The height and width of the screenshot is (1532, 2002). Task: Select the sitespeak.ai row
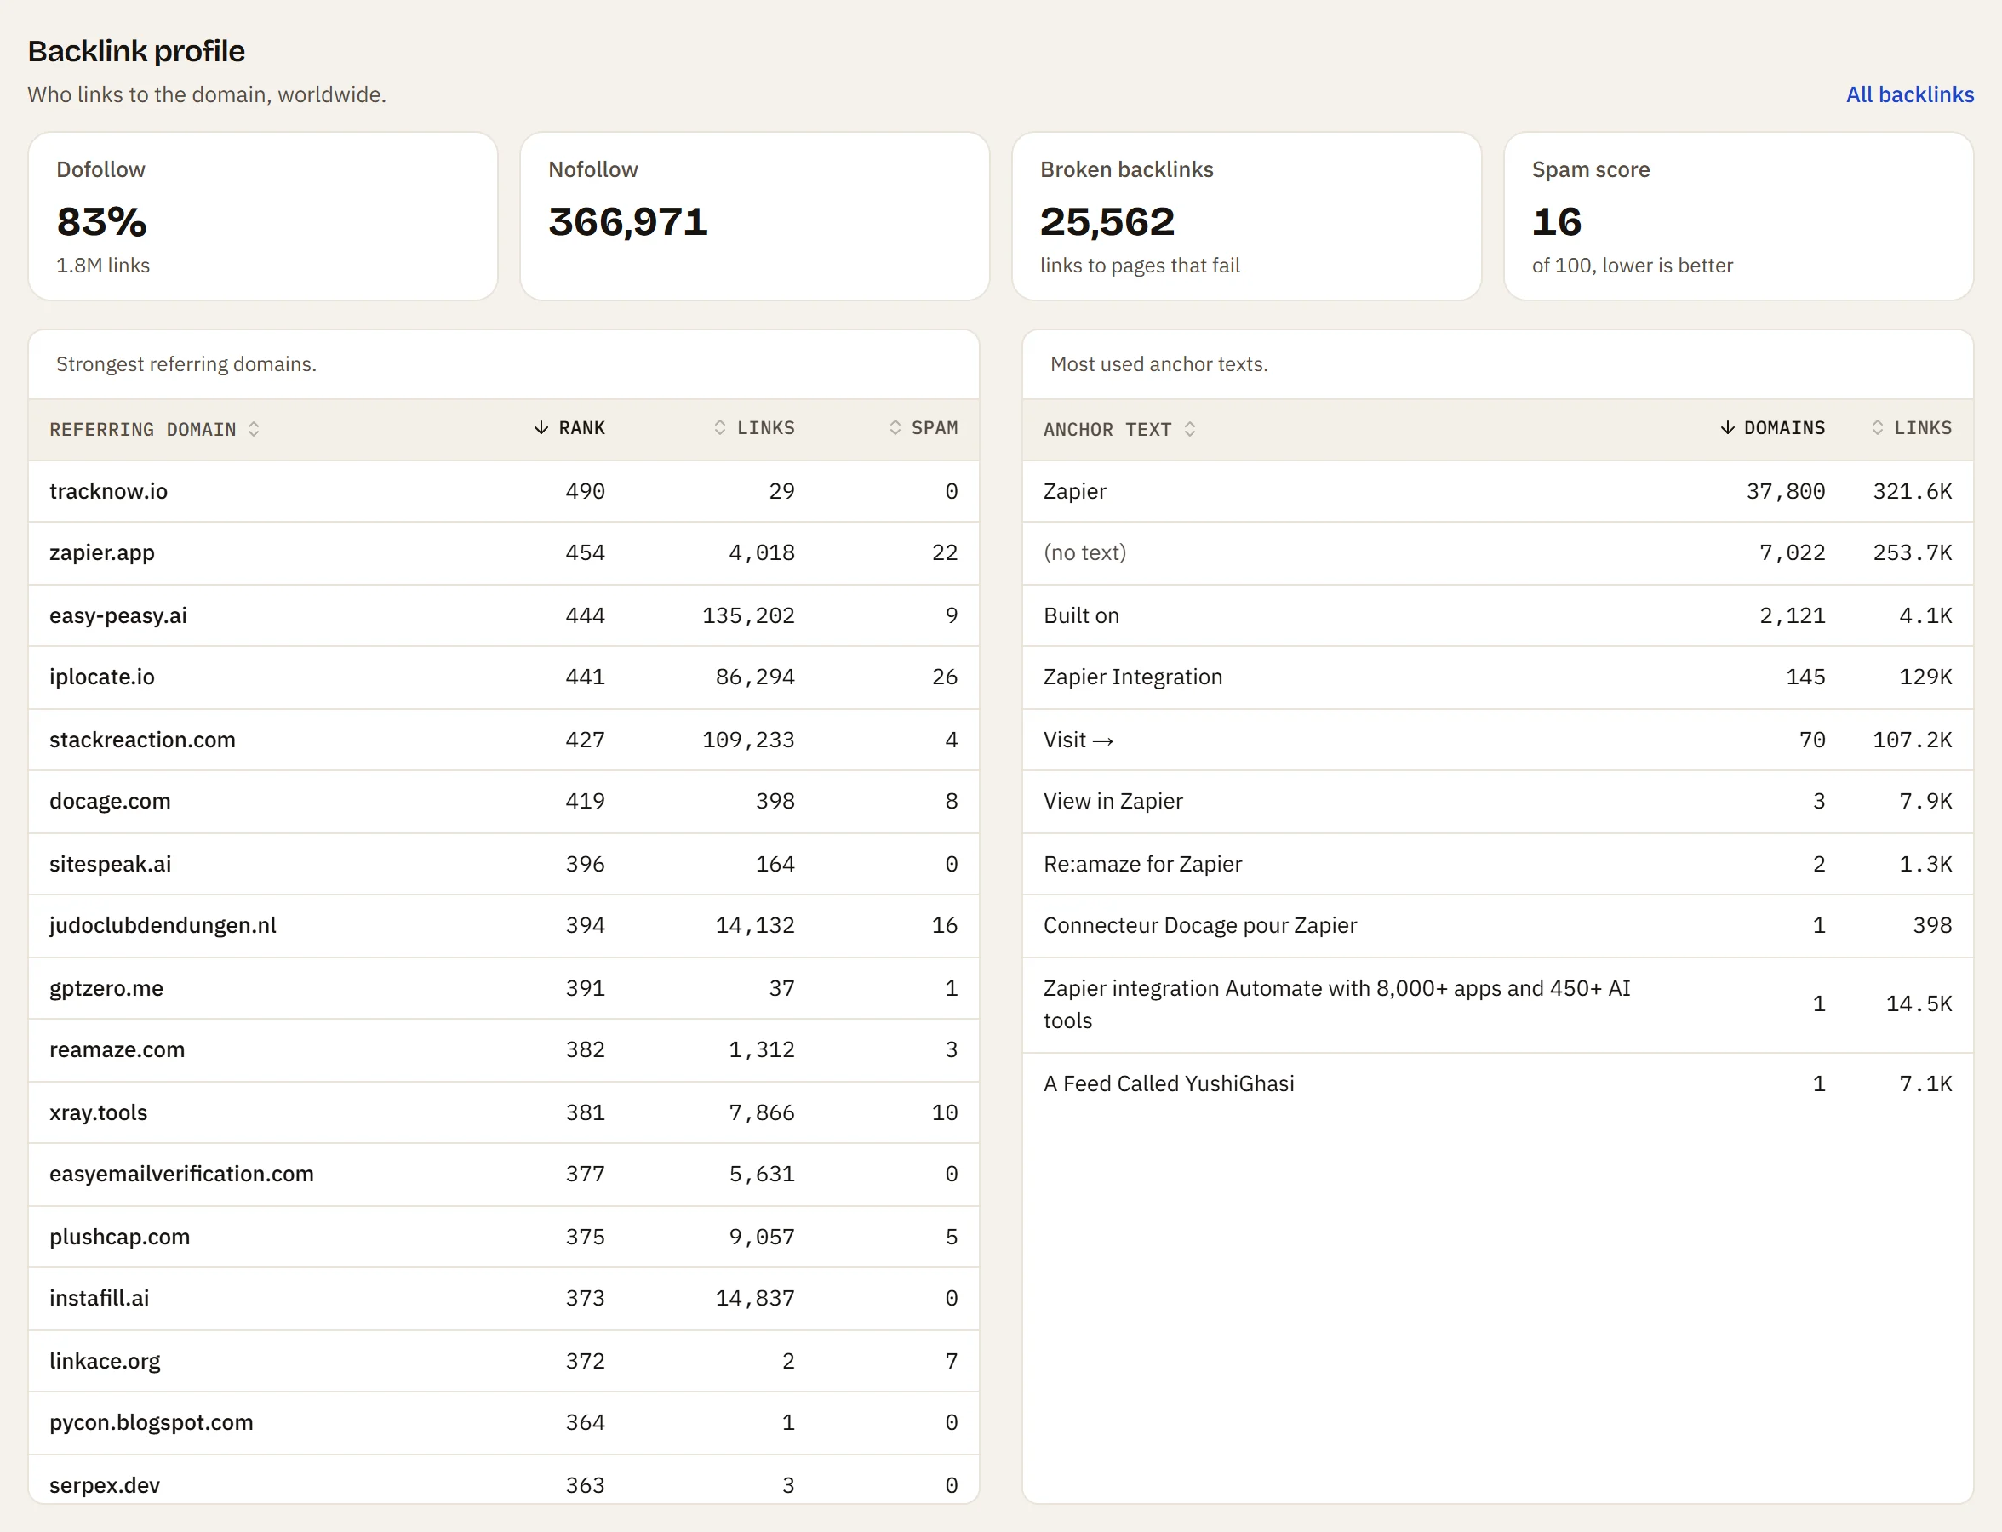[x=503, y=864]
